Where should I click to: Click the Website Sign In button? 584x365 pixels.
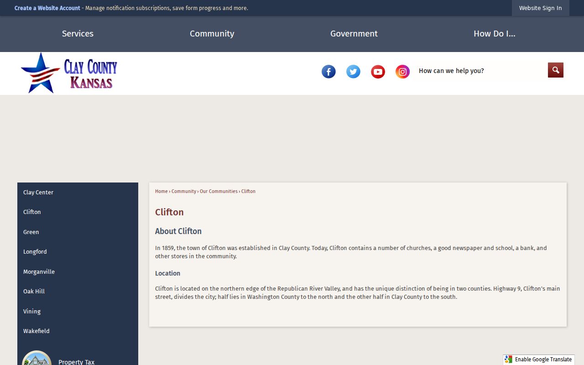click(x=541, y=8)
